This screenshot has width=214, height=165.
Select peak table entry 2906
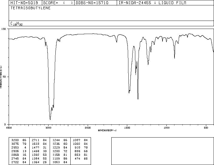coord(15,151)
